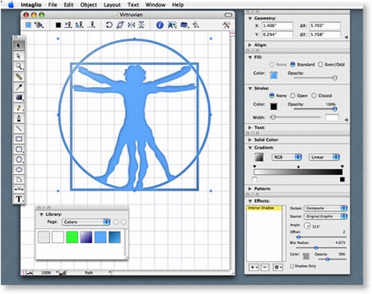This screenshot has width=372, height=294.
Task: Click the Rotate toolbar icon
Action: click(109, 25)
